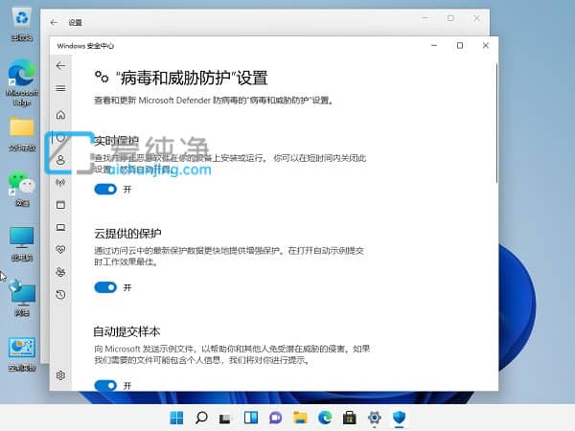Select Microsoft Edge desktop shortcut

click(22, 83)
